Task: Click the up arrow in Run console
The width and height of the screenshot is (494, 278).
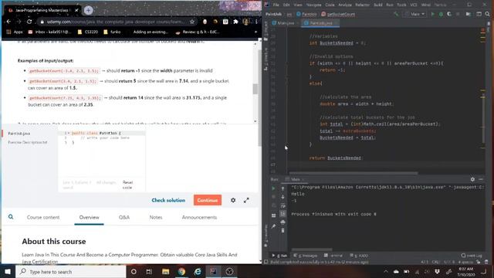Action: click(x=283, y=188)
